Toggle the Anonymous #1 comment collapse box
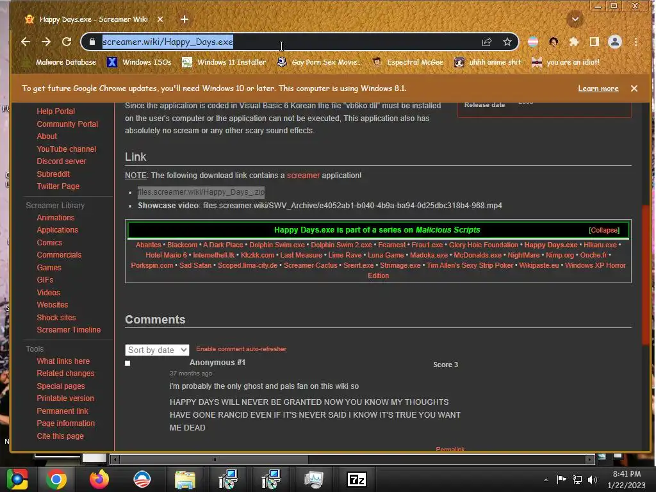This screenshot has height=492, width=656. pyautogui.click(x=127, y=363)
